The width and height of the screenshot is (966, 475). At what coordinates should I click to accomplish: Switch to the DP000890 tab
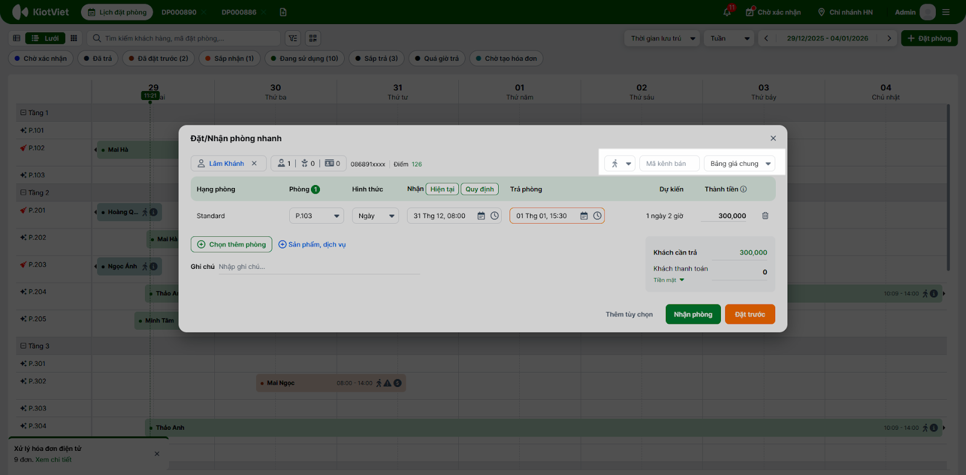[179, 12]
